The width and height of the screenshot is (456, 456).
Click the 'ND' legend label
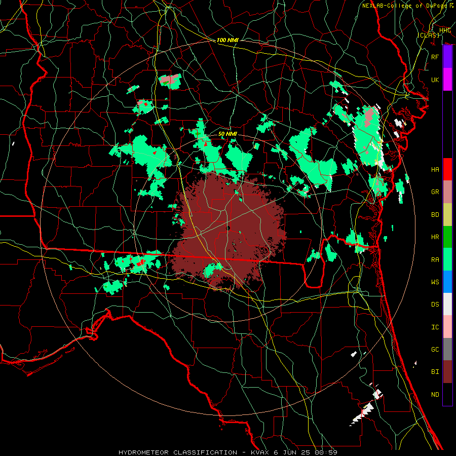(435, 395)
